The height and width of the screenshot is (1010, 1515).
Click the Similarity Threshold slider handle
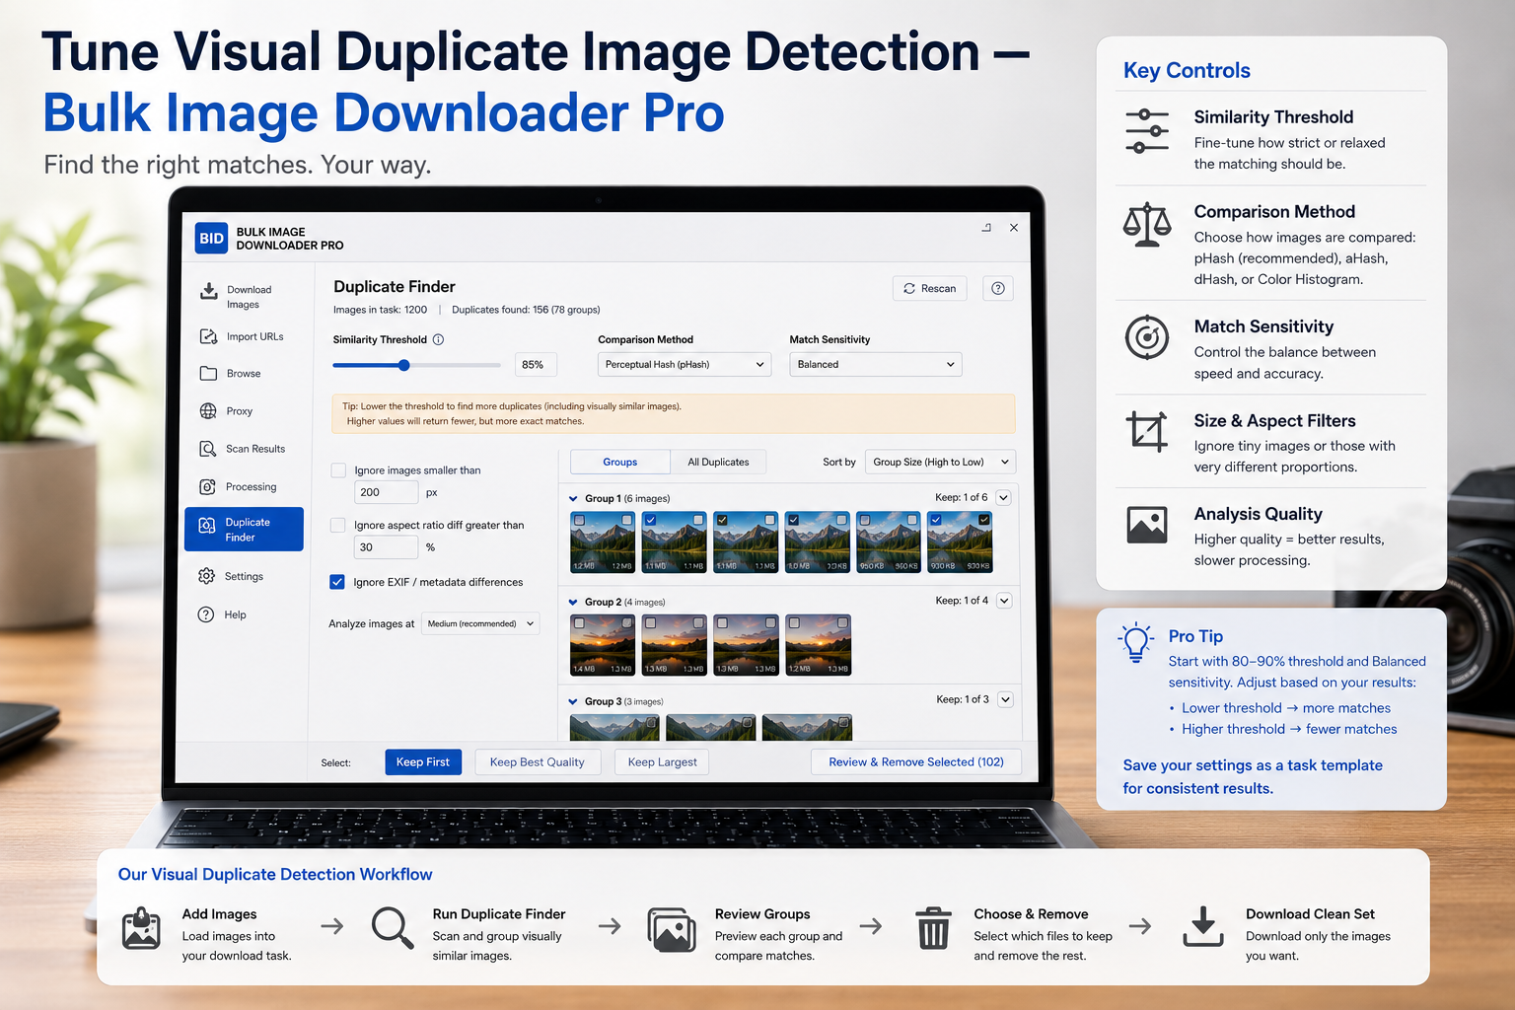(404, 365)
